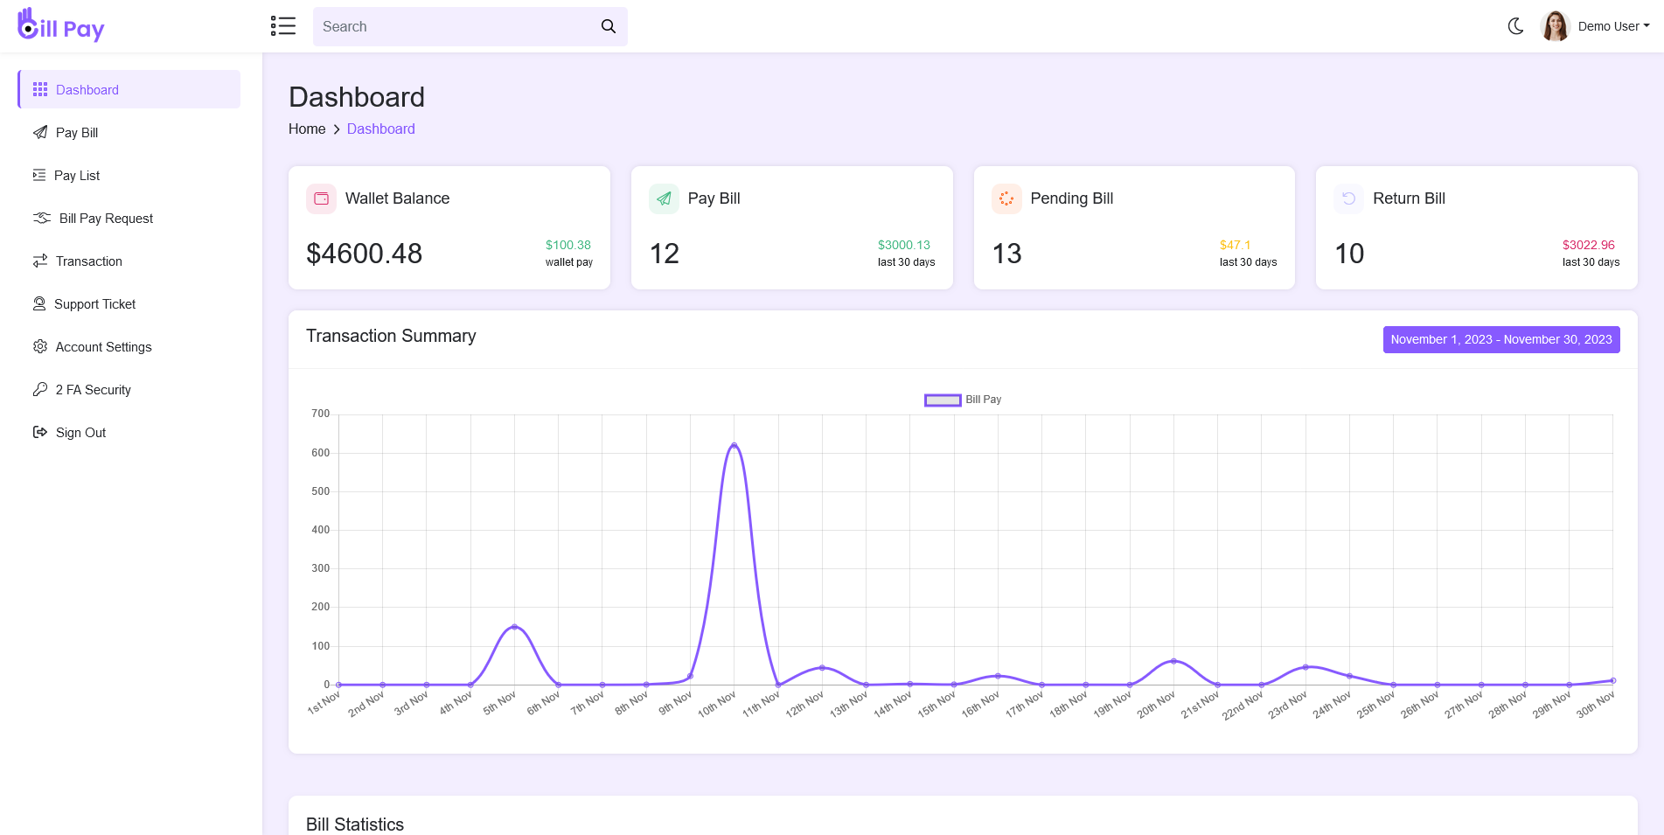Open the Demo User dropdown
Screen dimensions: 1664x835
pos(1613,26)
